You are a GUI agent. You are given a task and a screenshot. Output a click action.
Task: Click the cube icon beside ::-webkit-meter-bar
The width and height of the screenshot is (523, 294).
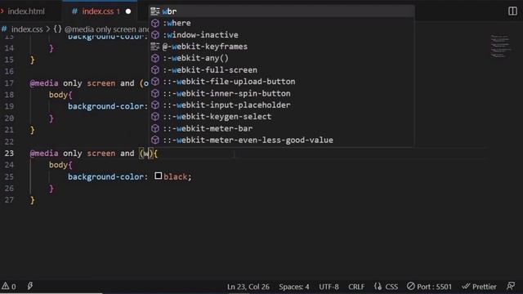click(155, 128)
